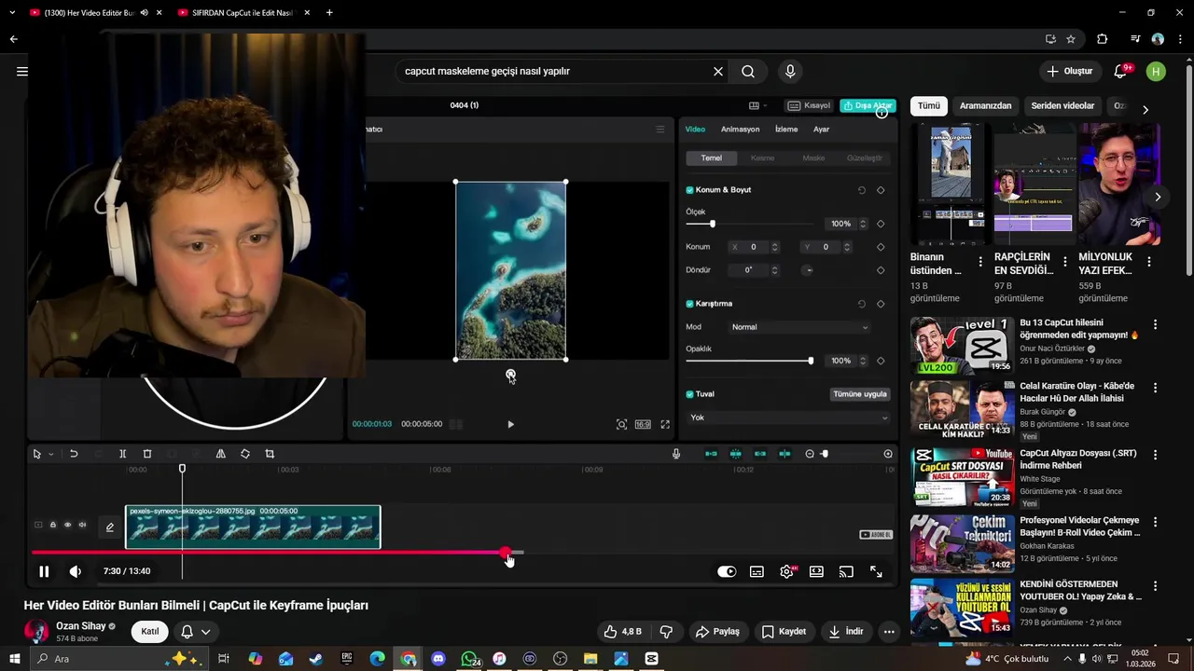Enter fullscreen in YouTube player

point(876,571)
